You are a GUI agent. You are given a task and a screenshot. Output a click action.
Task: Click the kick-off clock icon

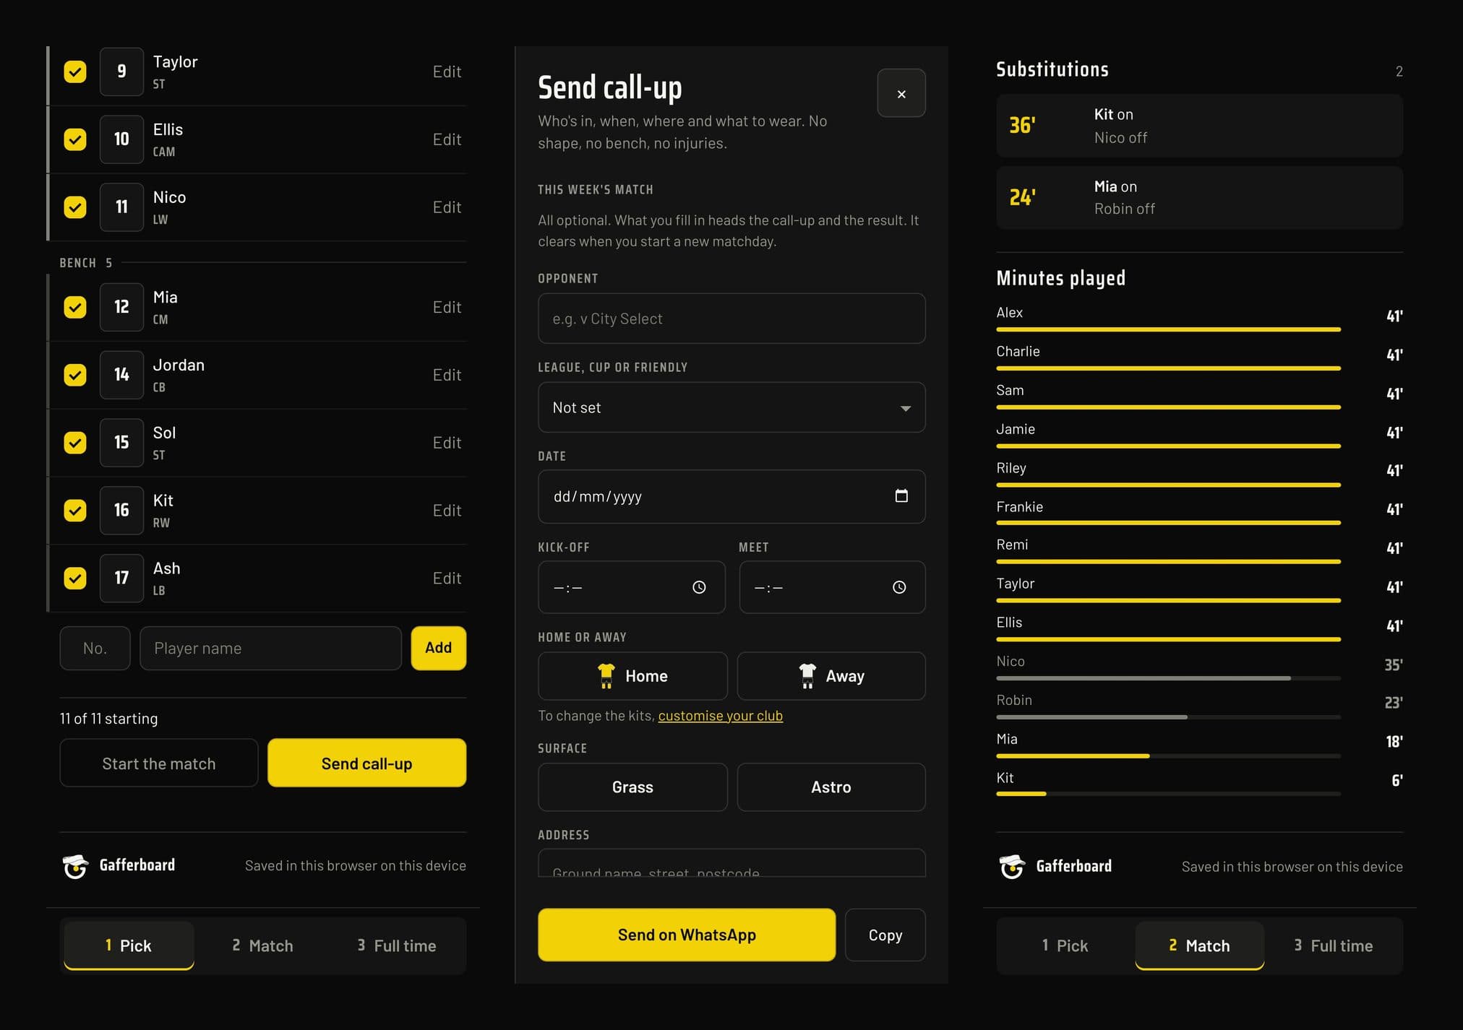click(x=699, y=587)
